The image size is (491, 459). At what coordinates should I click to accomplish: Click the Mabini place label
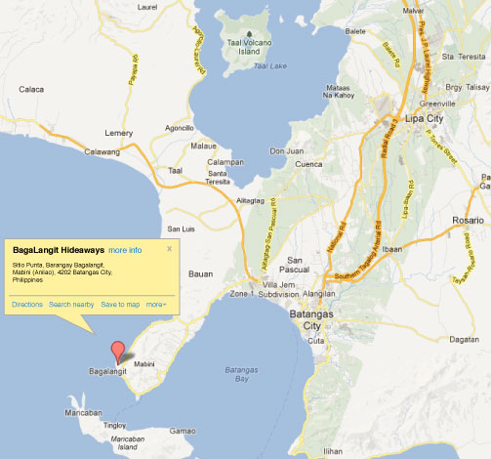pyautogui.click(x=144, y=364)
